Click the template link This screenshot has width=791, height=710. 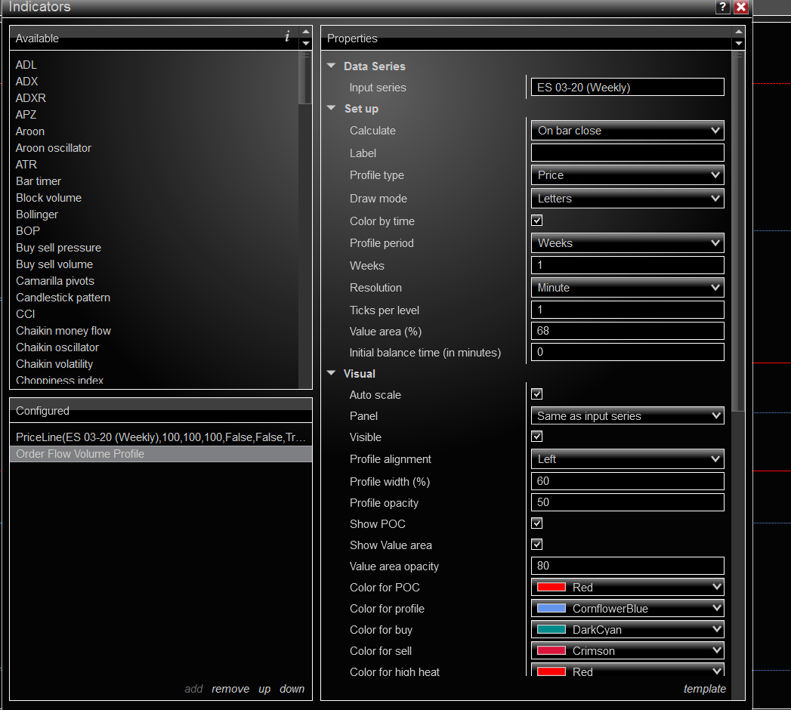pos(704,689)
